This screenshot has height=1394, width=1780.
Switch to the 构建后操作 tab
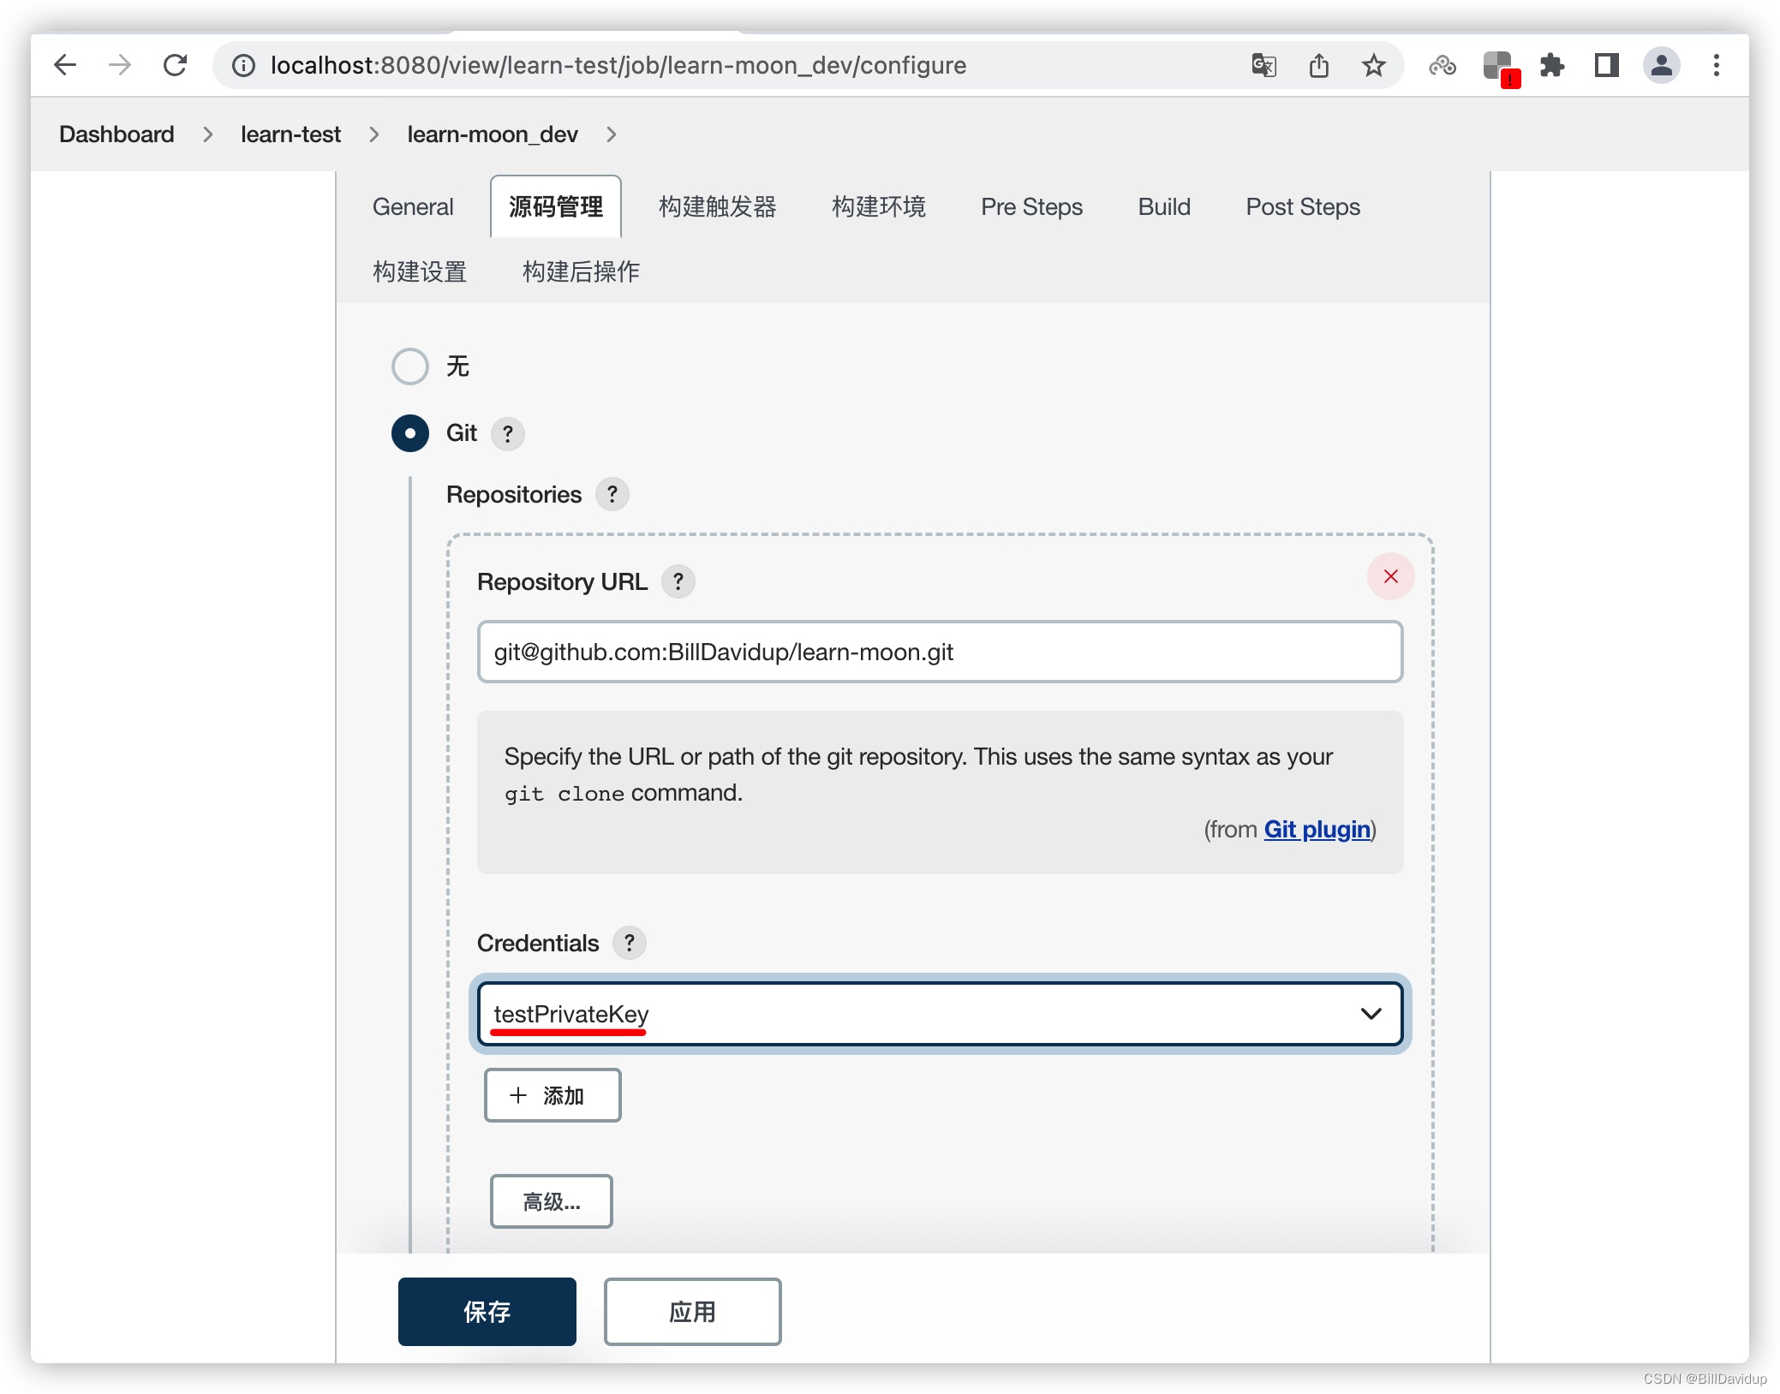click(581, 272)
